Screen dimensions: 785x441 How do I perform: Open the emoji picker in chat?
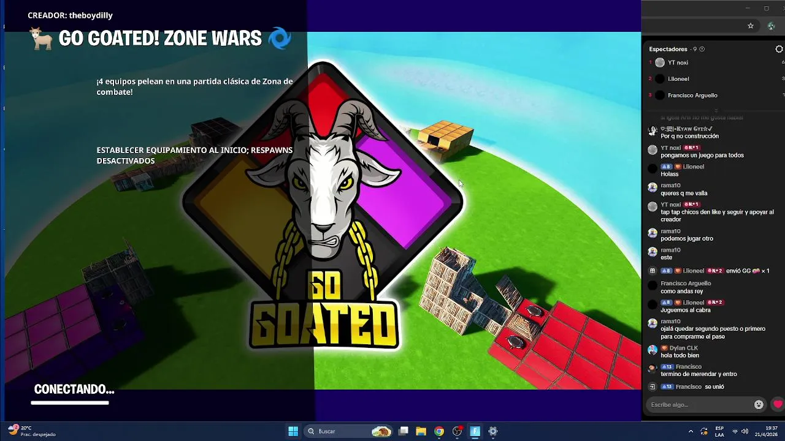pyautogui.click(x=759, y=404)
